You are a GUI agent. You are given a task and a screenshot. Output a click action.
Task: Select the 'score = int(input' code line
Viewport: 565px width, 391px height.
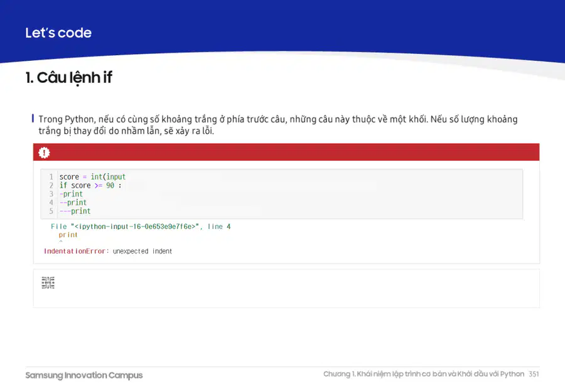92,177
